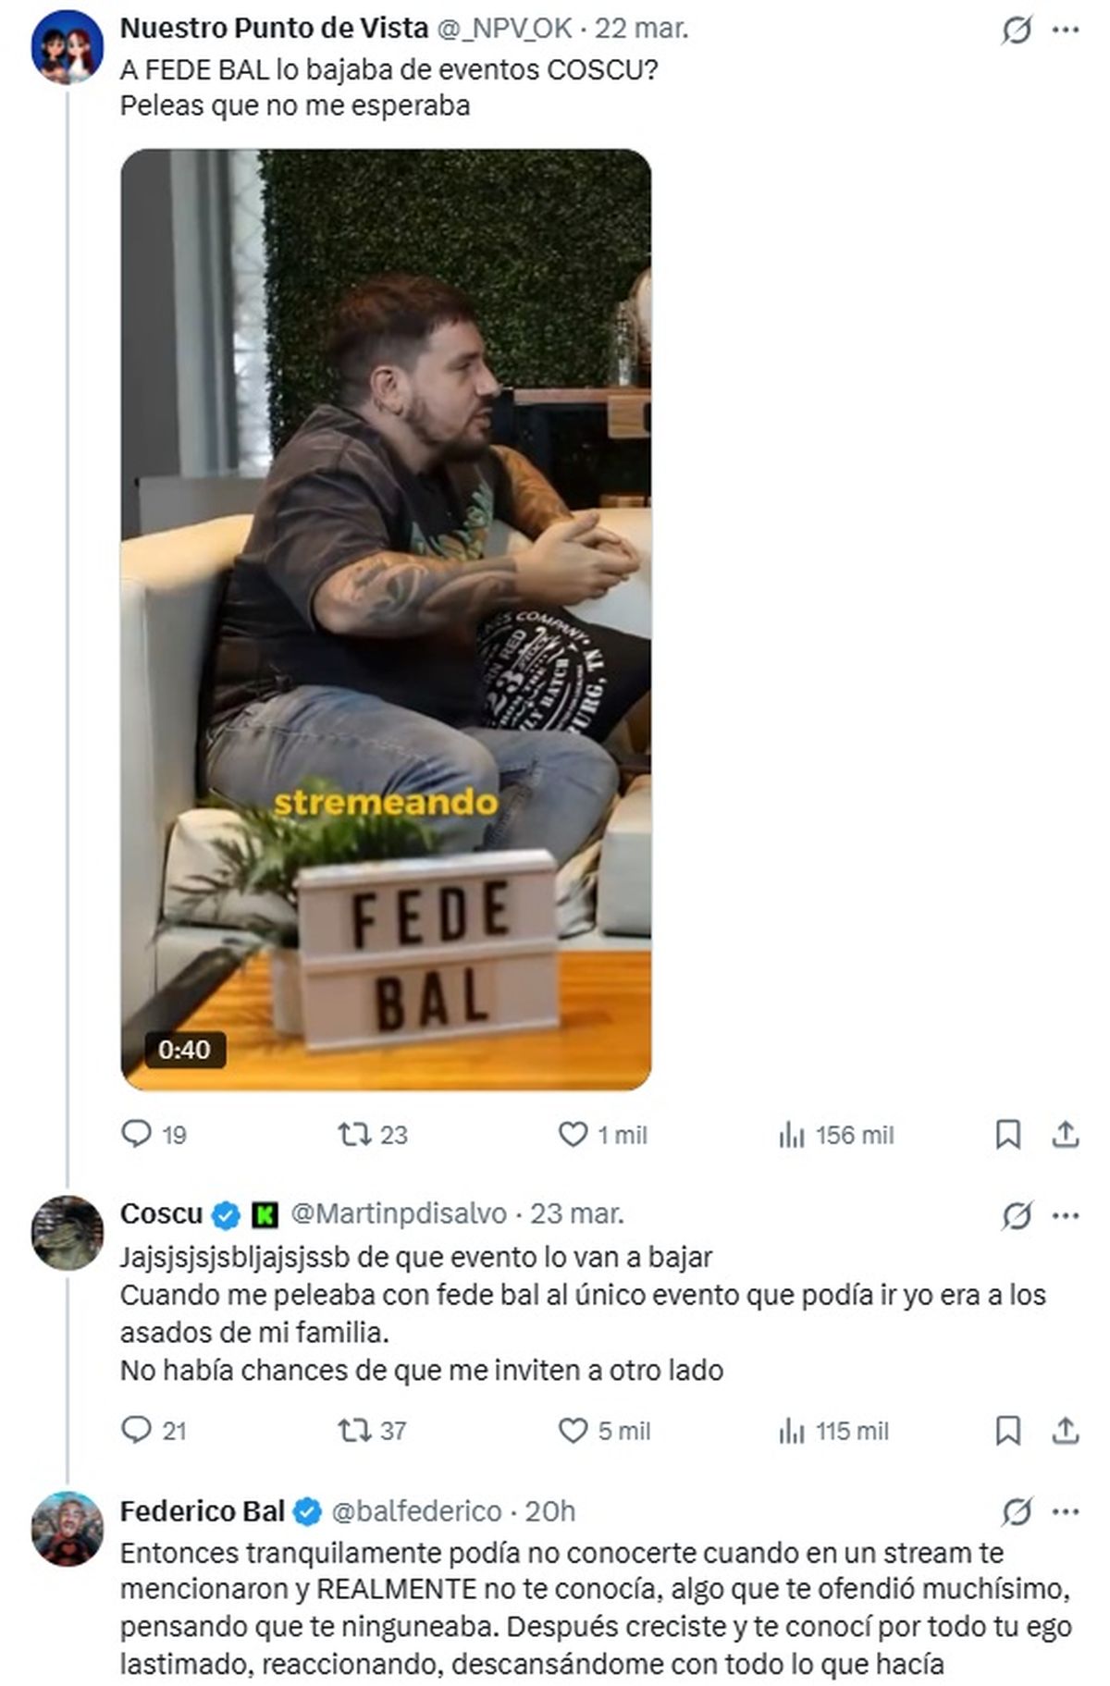Click Coscu's green Kick affiliate badge

(265, 1215)
